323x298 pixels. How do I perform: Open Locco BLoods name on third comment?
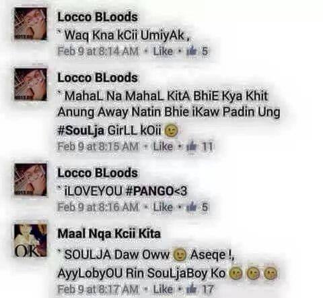(x=98, y=173)
